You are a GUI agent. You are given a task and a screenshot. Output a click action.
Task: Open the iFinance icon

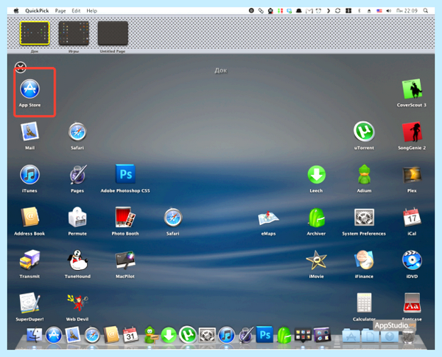pyautogui.click(x=364, y=260)
